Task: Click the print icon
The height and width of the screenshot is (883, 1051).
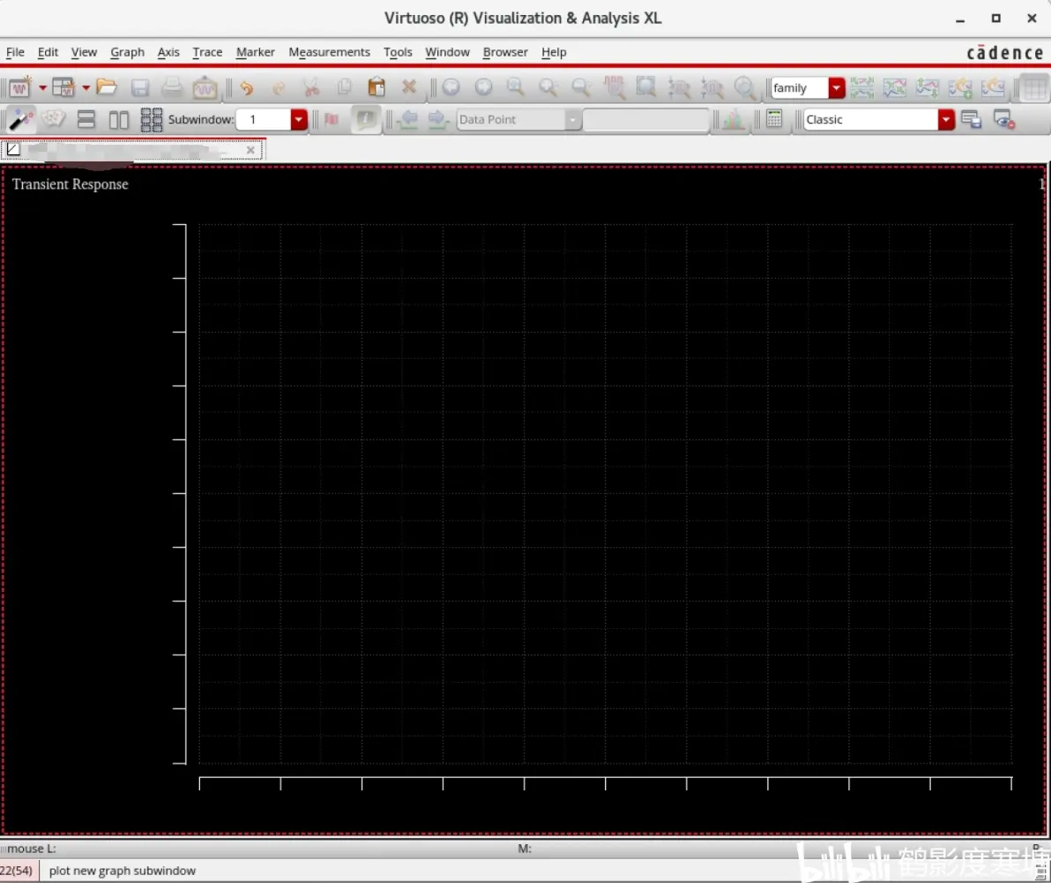Action: (172, 87)
